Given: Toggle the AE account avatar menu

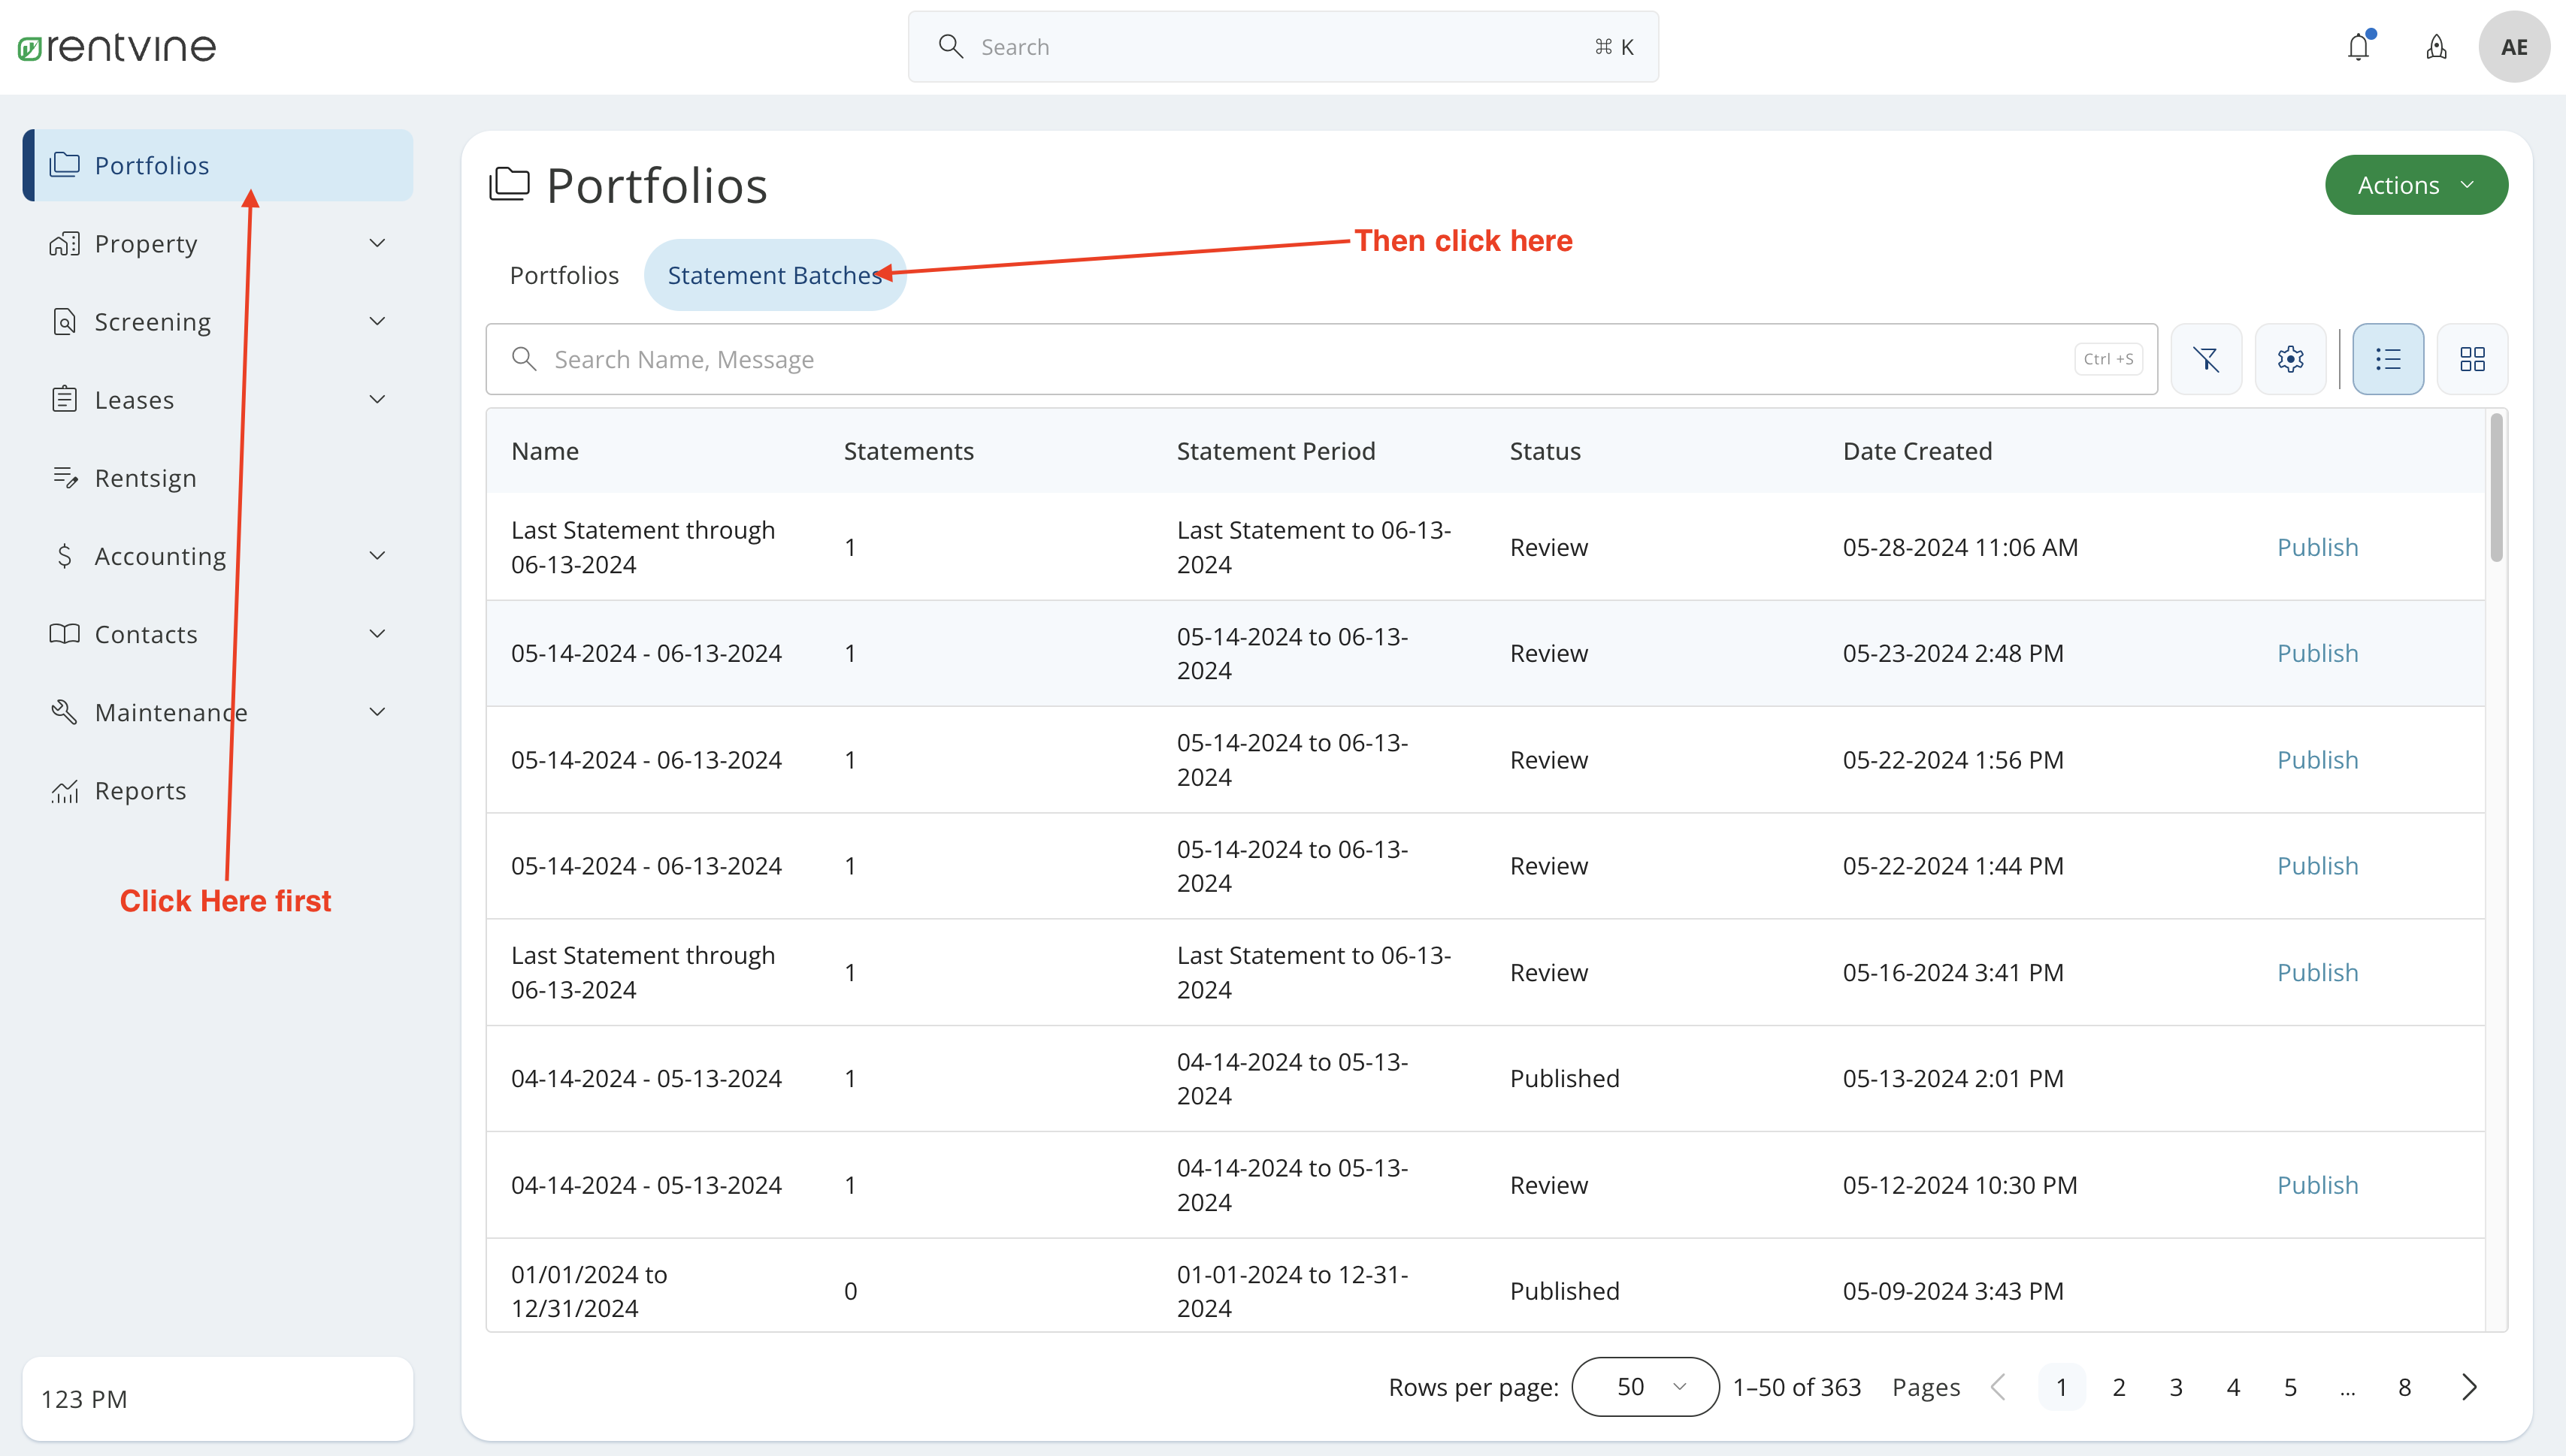Looking at the screenshot, I should pyautogui.click(x=2514, y=46).
